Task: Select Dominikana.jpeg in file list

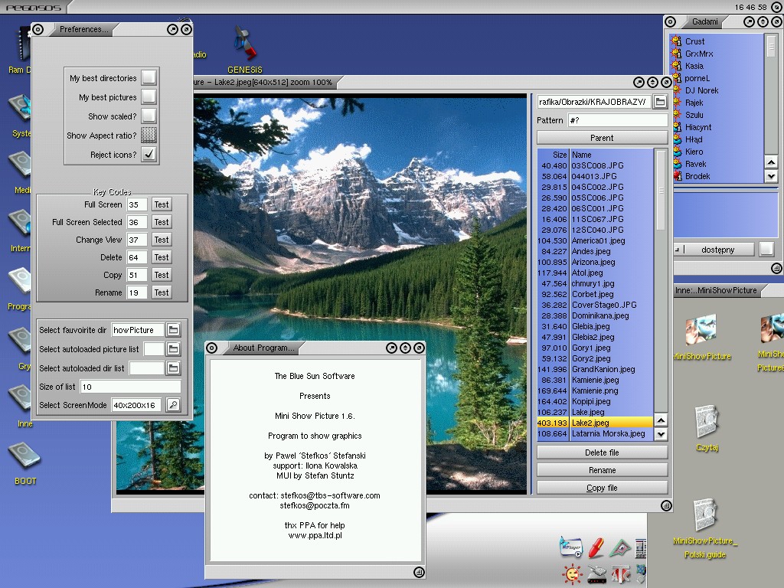Action: click(x=595, y=315)
